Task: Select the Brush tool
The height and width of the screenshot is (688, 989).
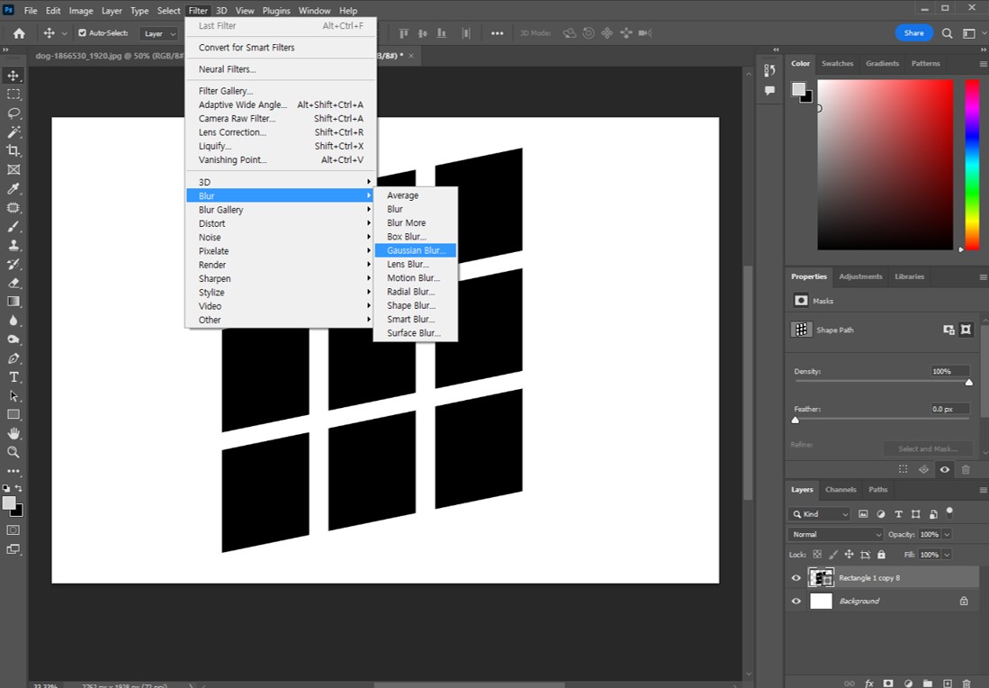Action: [x=13, y=227]
